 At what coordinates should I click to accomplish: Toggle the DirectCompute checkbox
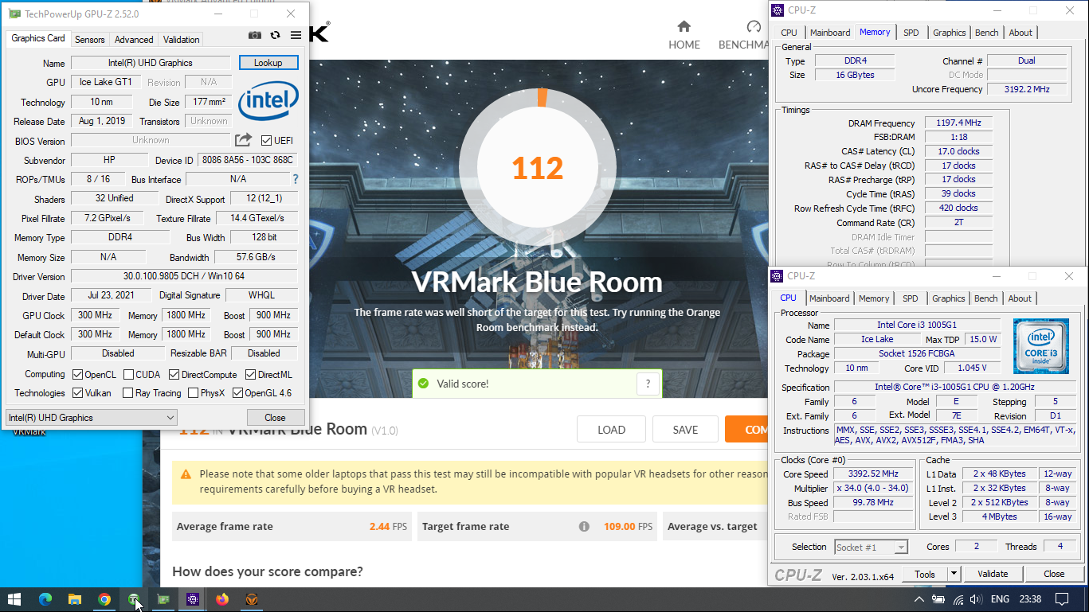pos(174,374)
